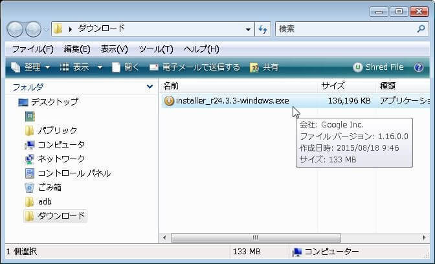Image resolution: width=435 pixels, height=264 pixels.
Task: Open the address bar history dropdown arrow
Action: pos(249,29)
